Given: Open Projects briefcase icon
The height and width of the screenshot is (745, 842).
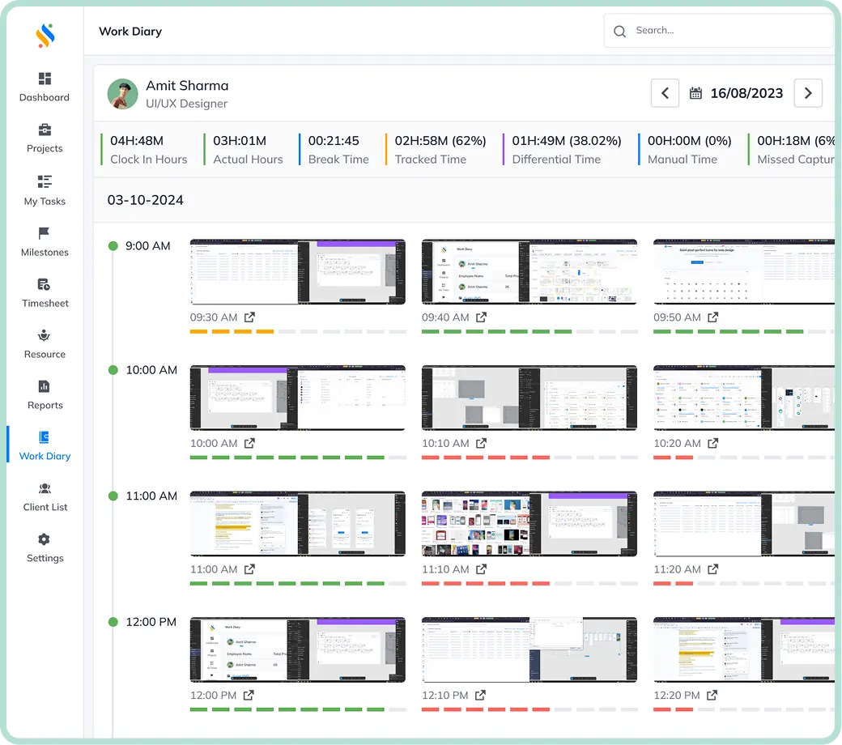Looking at the screenshot, I should (x=45, y=130).
